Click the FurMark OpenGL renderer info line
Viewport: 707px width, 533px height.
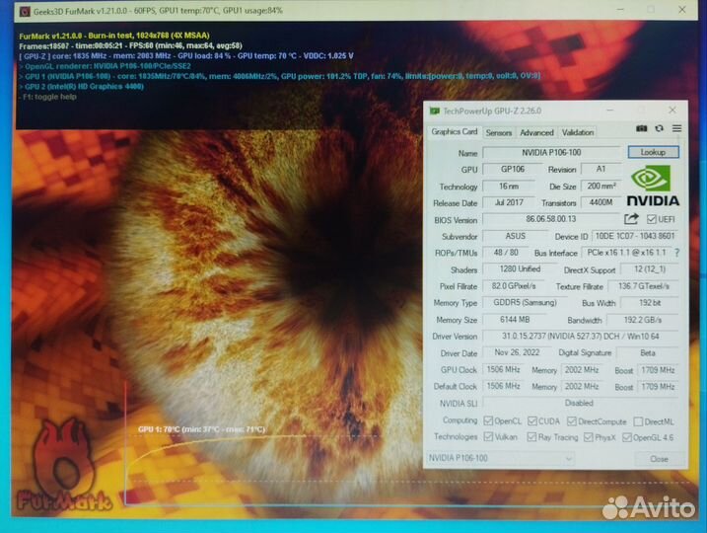(x=106, y=66)
